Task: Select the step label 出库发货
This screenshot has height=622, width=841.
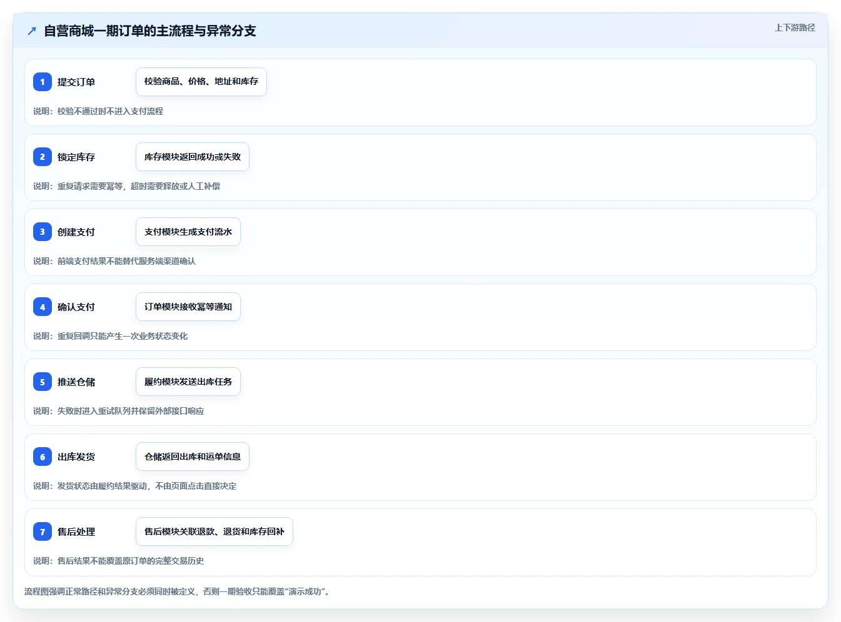Action: (76, 457)
